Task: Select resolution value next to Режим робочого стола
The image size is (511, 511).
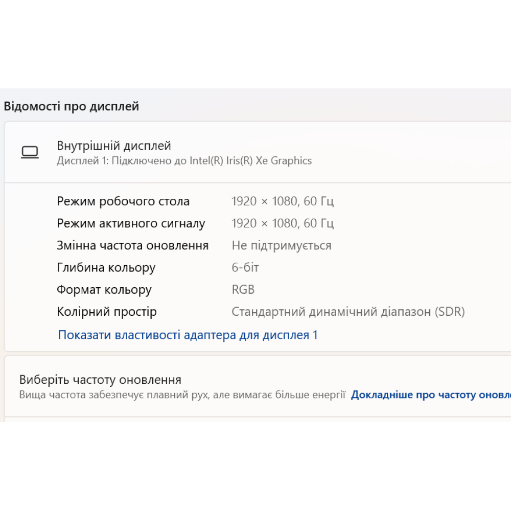Action: (x=283, y=201)
